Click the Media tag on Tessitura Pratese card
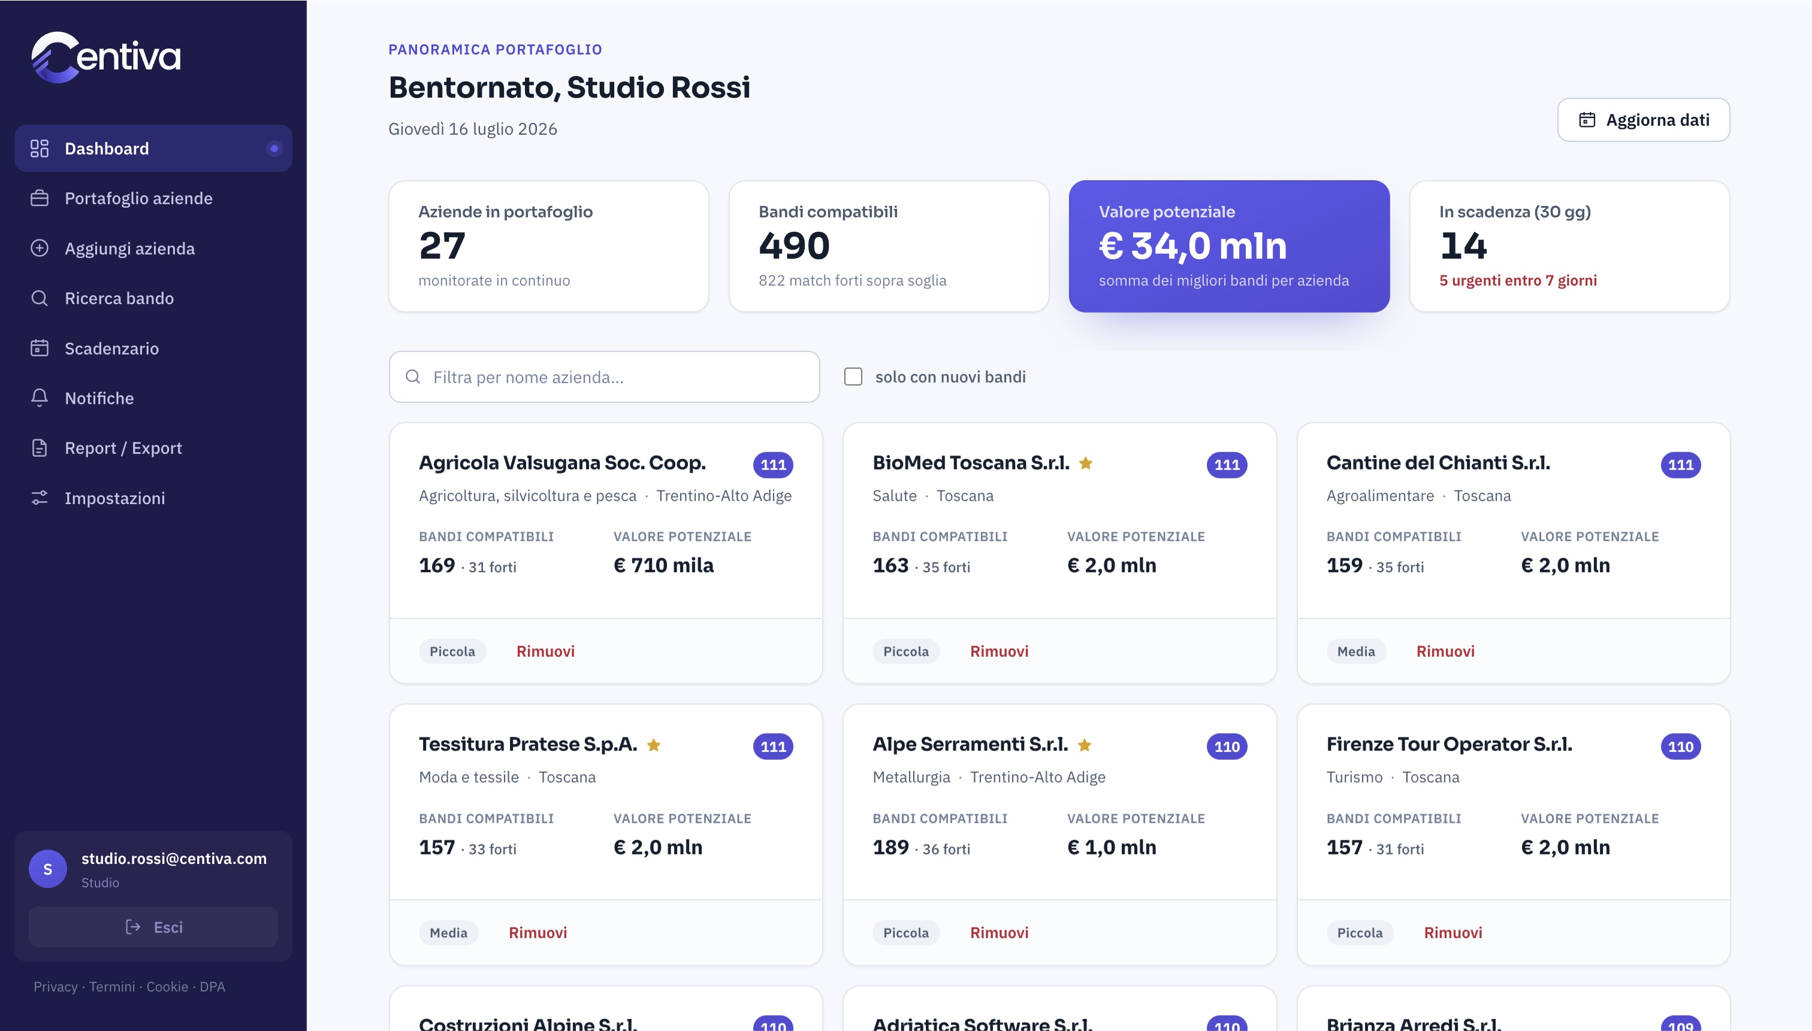Screen dimensions: 1812x1031 [x=449, y=933]
